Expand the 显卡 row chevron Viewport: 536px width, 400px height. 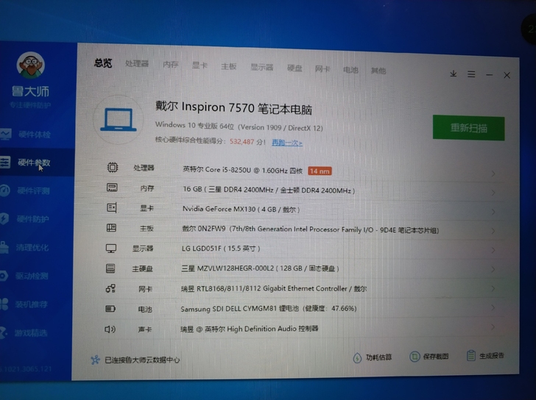coord(493,212)
